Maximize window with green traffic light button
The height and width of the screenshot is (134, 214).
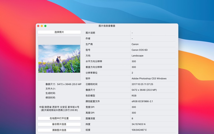[x=45, y=26]
